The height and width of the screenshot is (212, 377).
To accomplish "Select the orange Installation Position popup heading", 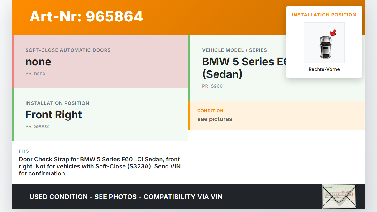I will click(x=324, y=15).
